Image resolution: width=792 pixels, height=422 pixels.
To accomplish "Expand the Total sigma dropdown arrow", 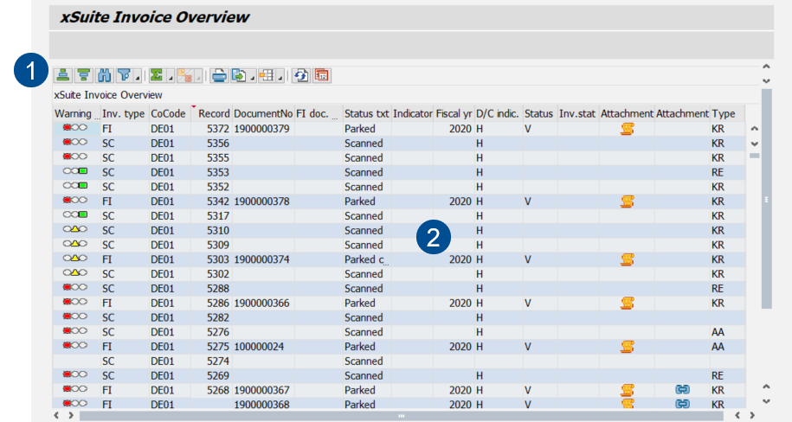I will click(x=169, y=77).
